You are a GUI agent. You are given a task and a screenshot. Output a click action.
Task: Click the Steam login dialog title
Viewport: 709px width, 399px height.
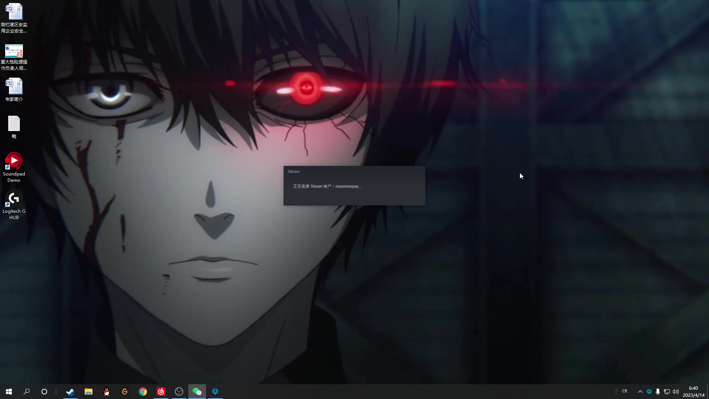point(294,171)
